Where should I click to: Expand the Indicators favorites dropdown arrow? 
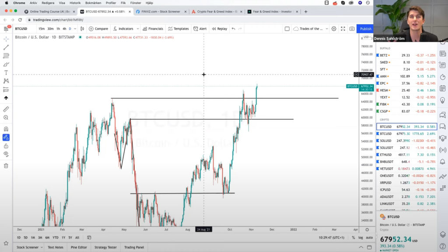138,28
